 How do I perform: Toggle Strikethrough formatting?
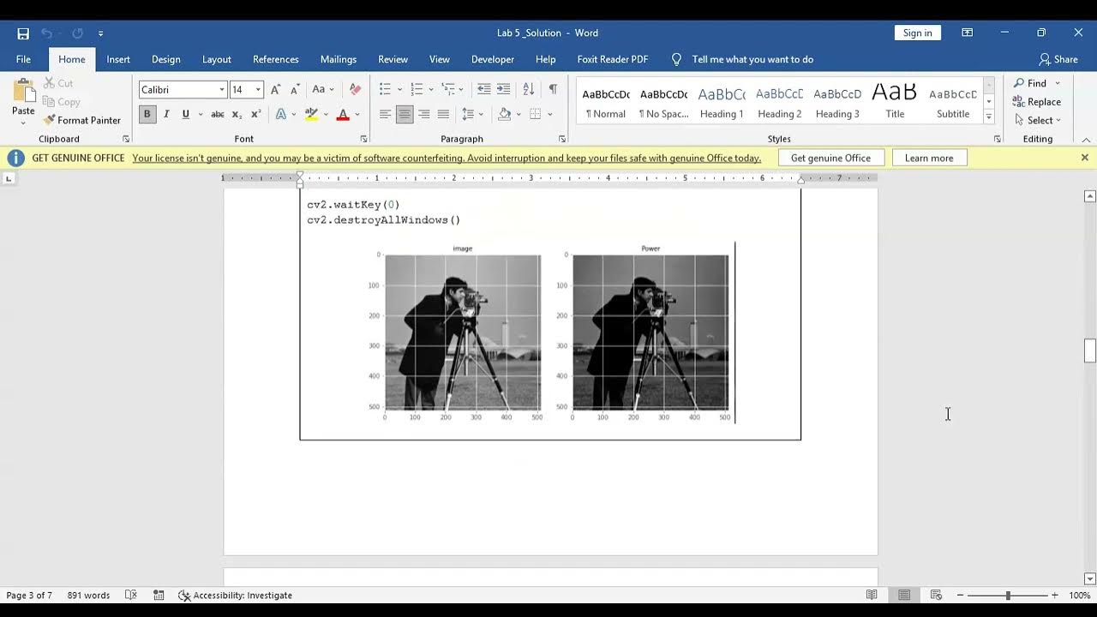click(x=218, y=114)
